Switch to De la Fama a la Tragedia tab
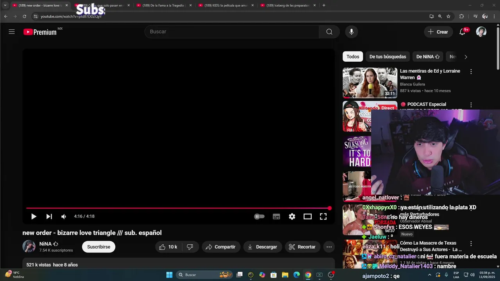Image resolution: width=500 pixels, height=281 pixels. coord(164,5)
